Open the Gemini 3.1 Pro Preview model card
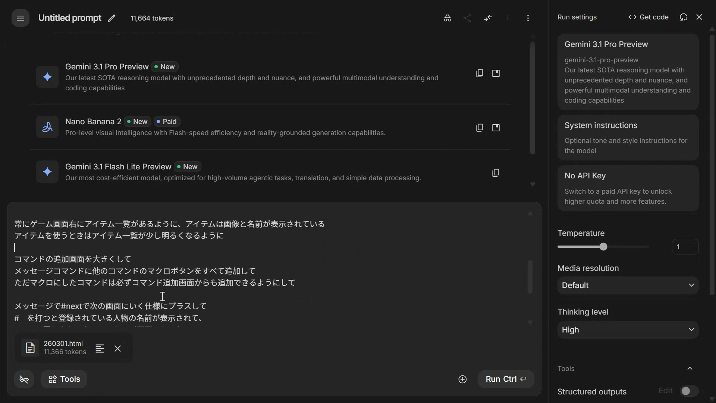Image resolution: width=716 pixels, height=403 pixels. point(628,72)
